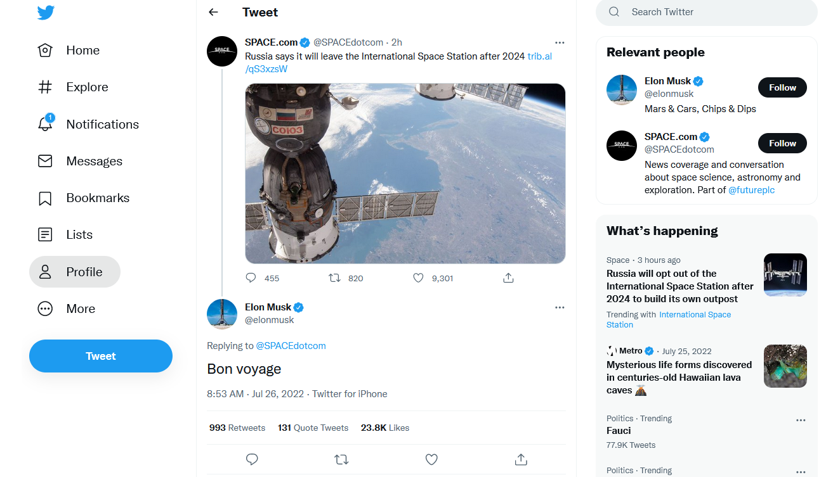Go back using the arrow icon
Screen dimensions: 833x477
point(213,12)
